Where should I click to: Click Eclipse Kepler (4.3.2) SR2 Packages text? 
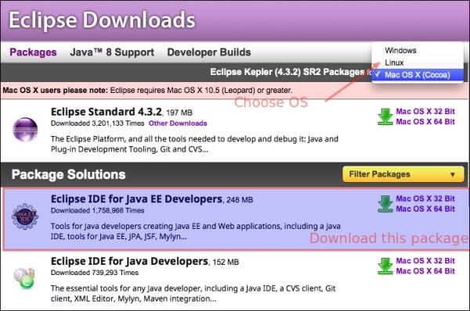click(287, 72)
